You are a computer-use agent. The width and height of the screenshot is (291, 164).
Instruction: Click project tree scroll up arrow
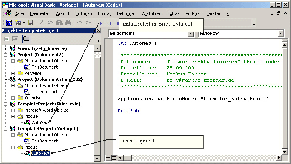[x=97, y=49]
